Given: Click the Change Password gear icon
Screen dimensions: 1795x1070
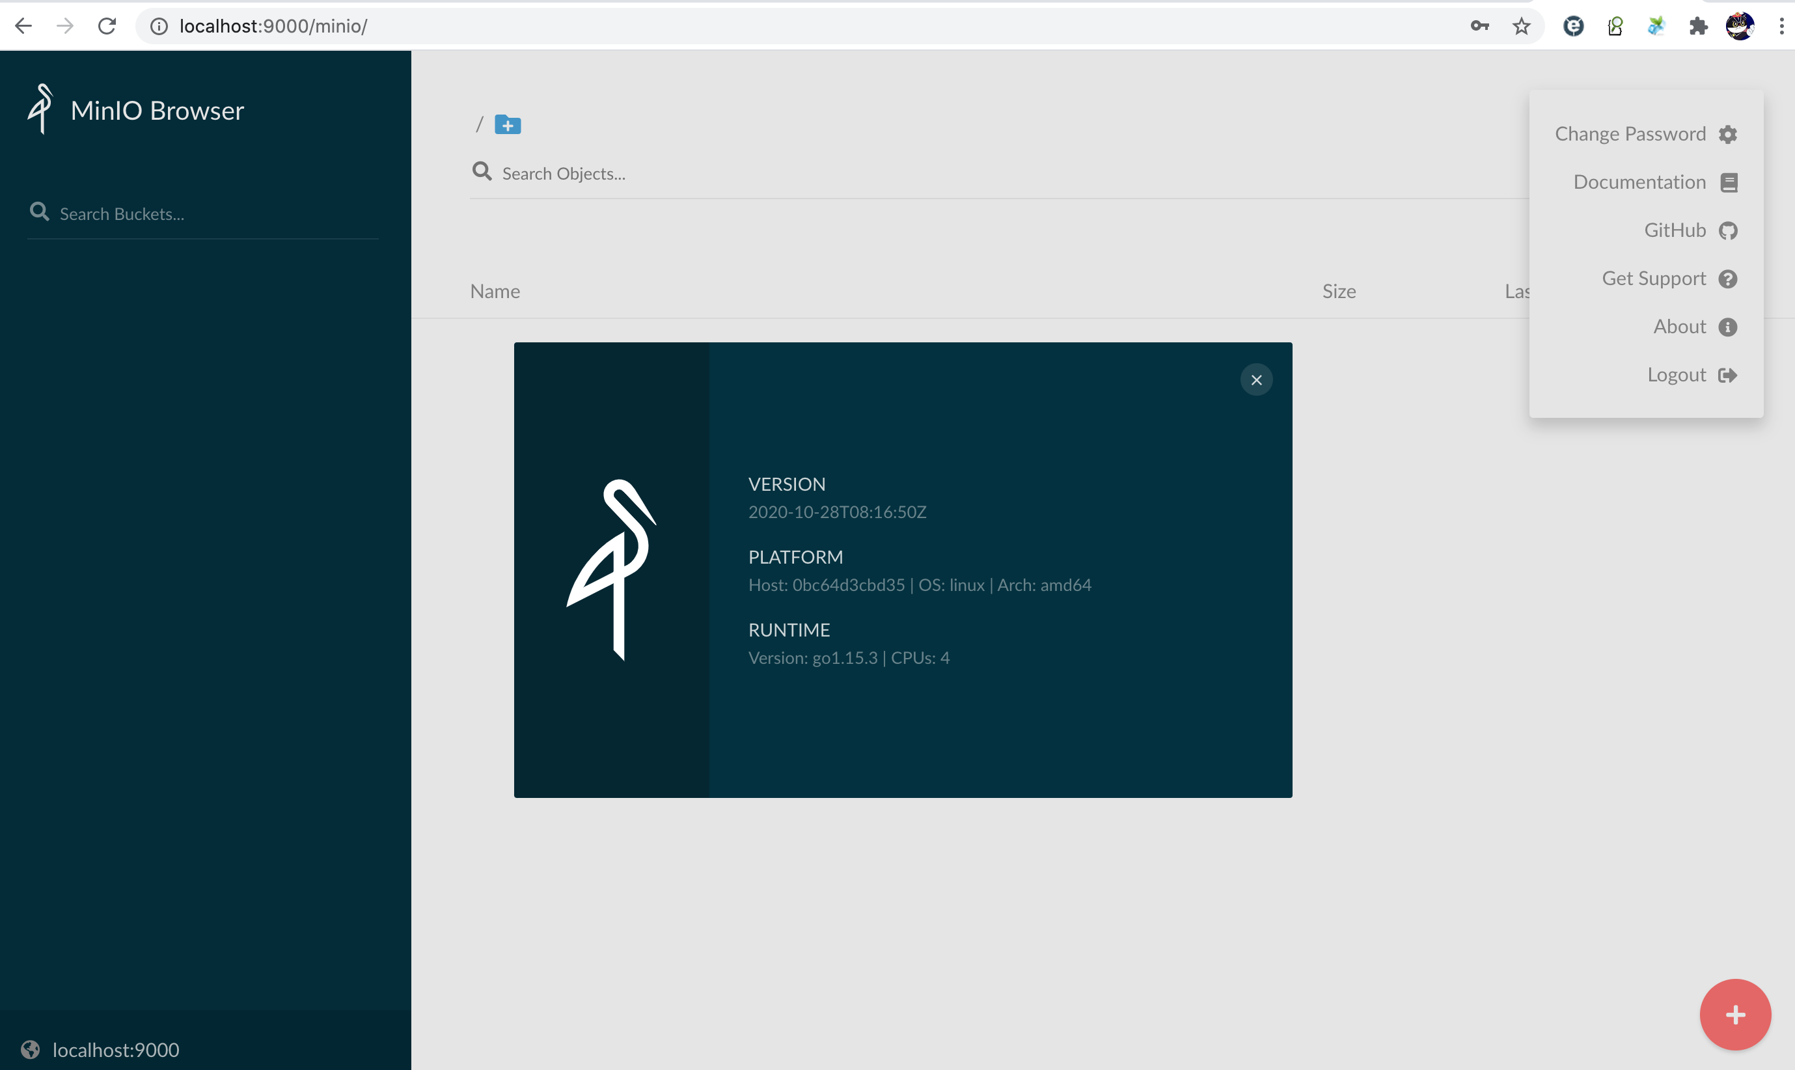Looking at the screenshot, I should (x=1727, y=134).
